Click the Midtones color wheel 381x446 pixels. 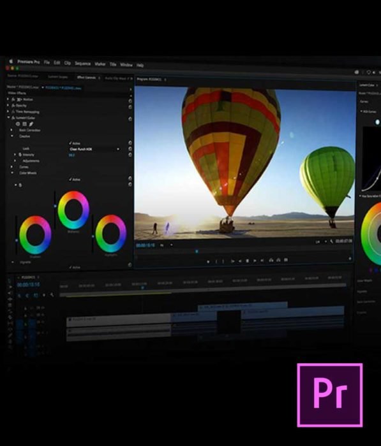click(73, 210)
